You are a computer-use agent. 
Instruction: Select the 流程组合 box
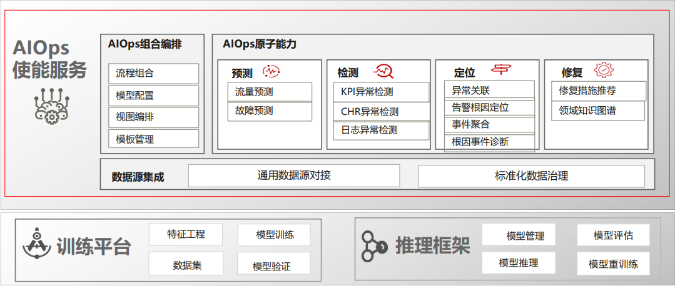154,74
